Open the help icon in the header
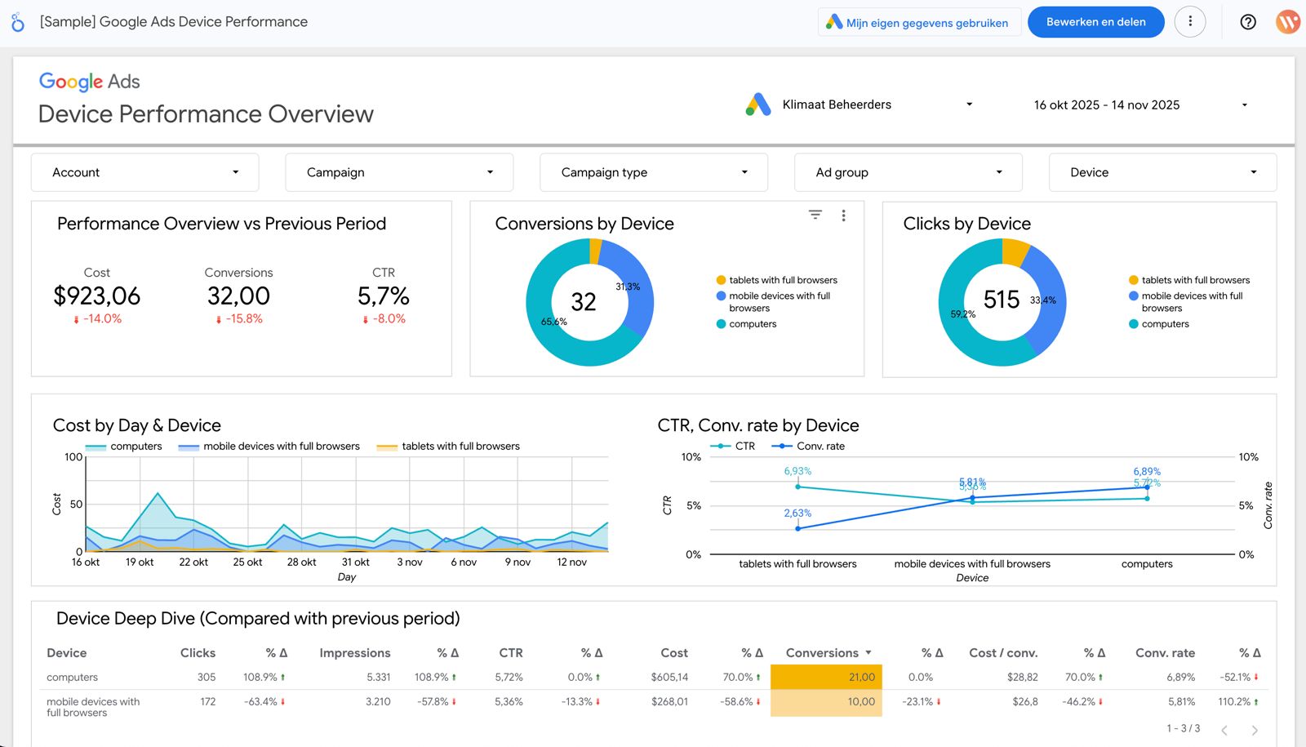The width and height of the screenshot is (1306, 747). click(1248, 22)
